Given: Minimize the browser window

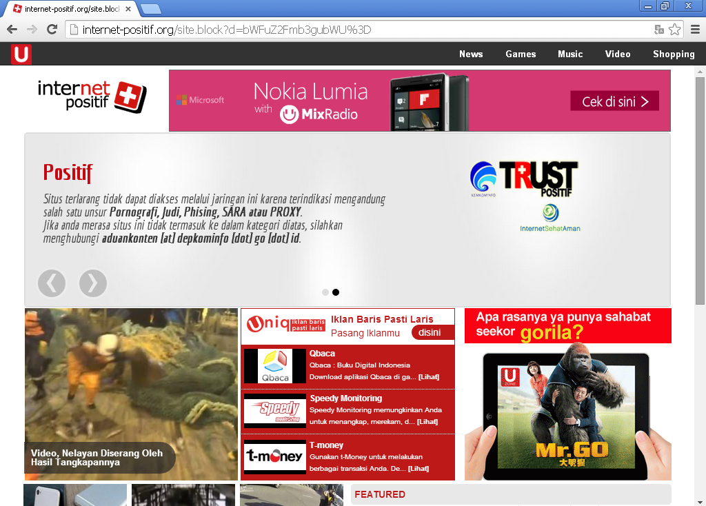Looking at the screenshot, I should tap(648, 6).
